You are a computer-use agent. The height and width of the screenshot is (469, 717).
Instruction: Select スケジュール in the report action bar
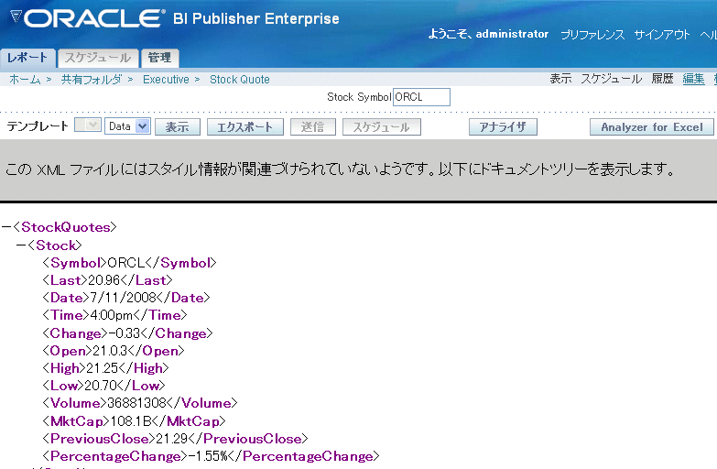click(x=612, y=79)
